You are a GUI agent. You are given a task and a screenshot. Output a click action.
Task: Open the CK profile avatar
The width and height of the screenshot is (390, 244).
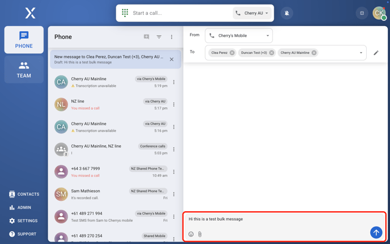point(379,13)
